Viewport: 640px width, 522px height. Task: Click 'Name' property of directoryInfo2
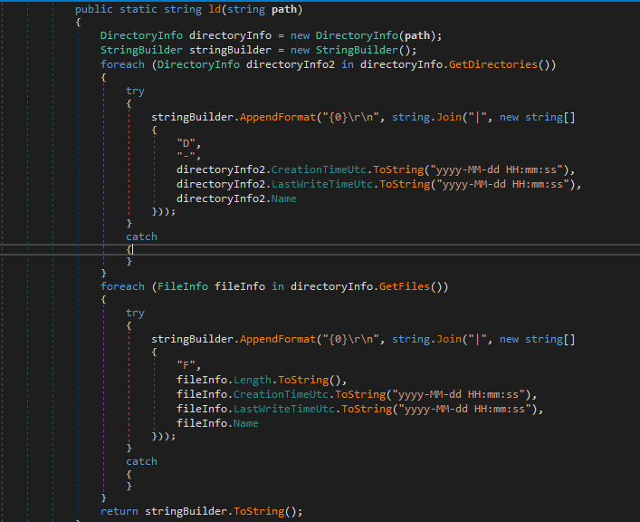[x=283, y=198]
